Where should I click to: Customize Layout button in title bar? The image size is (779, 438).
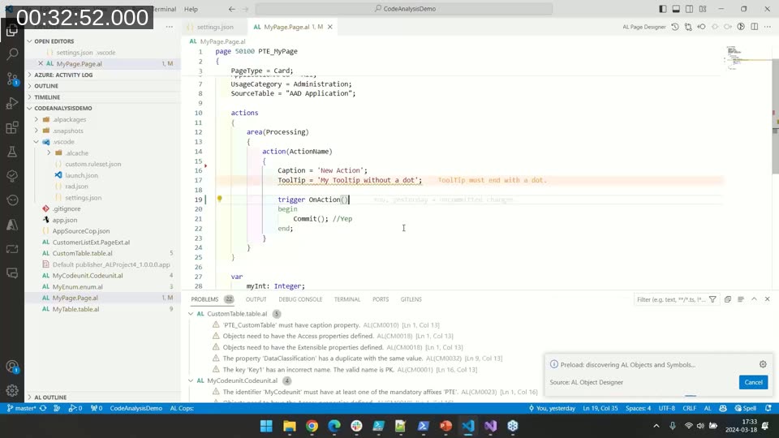coord(703,9)
